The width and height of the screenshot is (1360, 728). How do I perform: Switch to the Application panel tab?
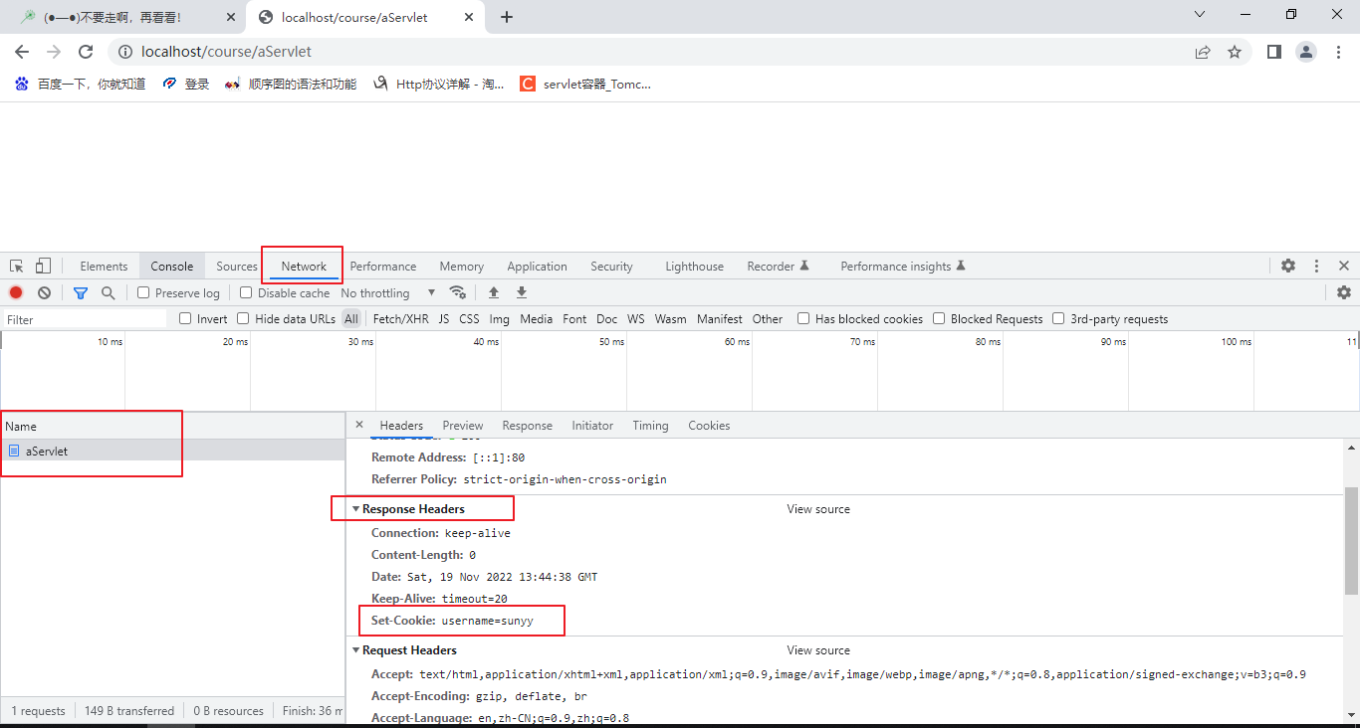pyautogui.click(x=537, y=267)
